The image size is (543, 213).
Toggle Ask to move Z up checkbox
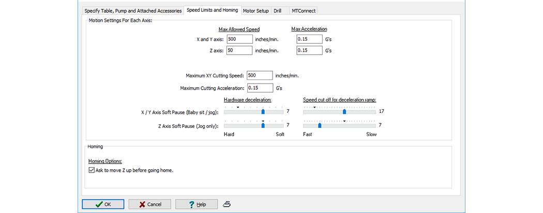point(92,170)
